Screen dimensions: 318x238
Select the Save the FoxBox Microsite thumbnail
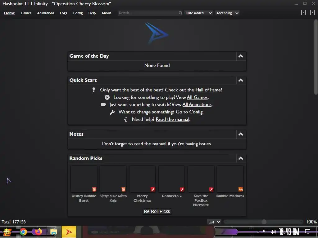[x=201, y=179]
